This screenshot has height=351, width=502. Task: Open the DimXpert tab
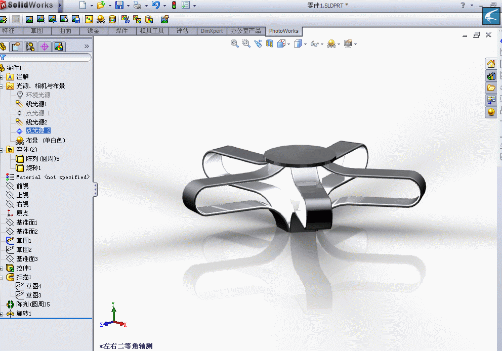(212, 31)
